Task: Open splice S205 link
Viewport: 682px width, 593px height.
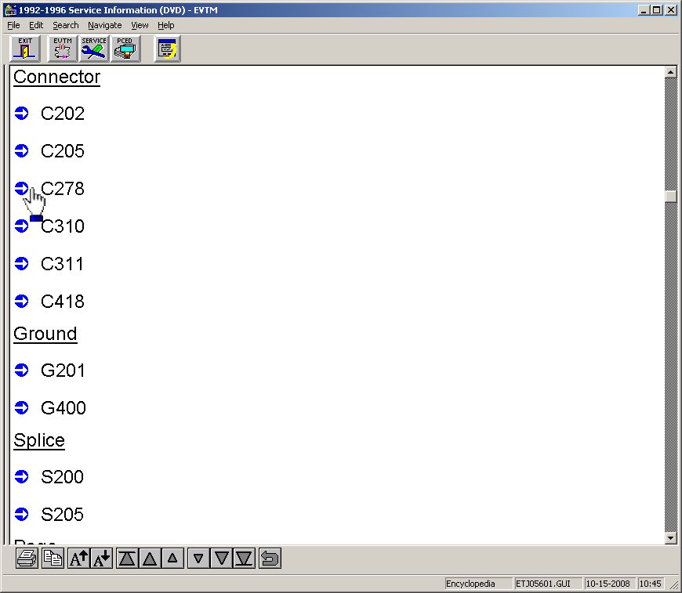Action: point(62,515)
